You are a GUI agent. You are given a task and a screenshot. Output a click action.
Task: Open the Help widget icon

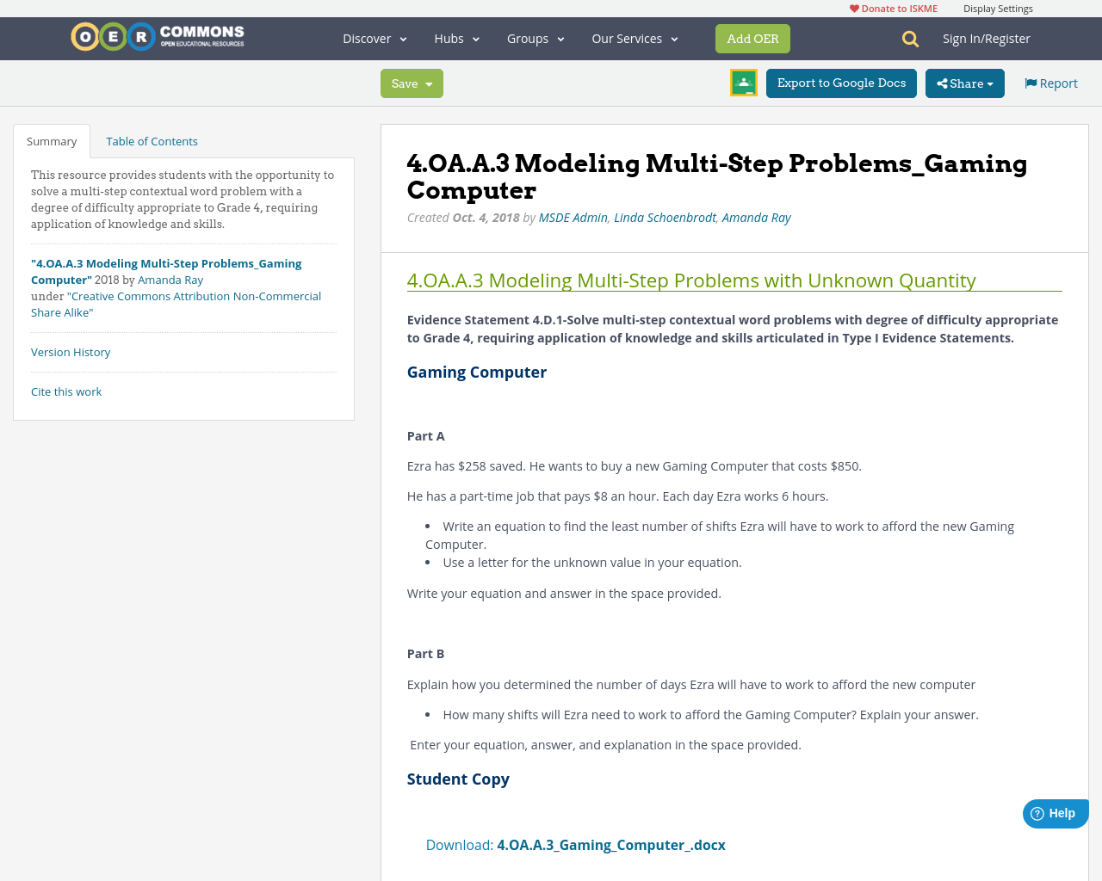coord(1055,812)
